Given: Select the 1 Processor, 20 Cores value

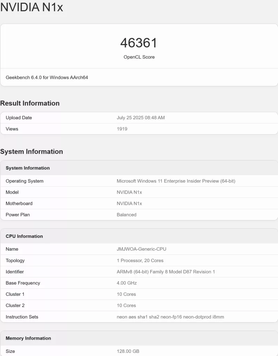Looking at the screenshot, I should pos(140,260).
